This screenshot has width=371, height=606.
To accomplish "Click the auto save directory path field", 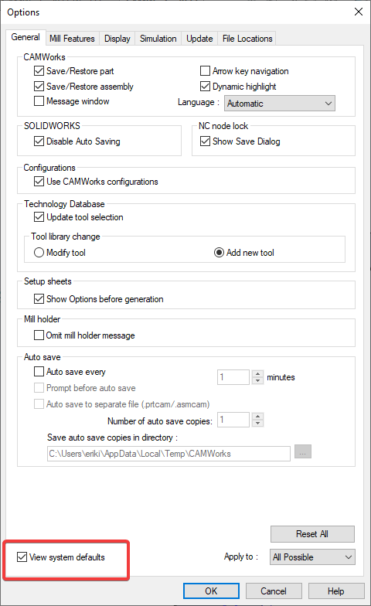I will 168,454.
